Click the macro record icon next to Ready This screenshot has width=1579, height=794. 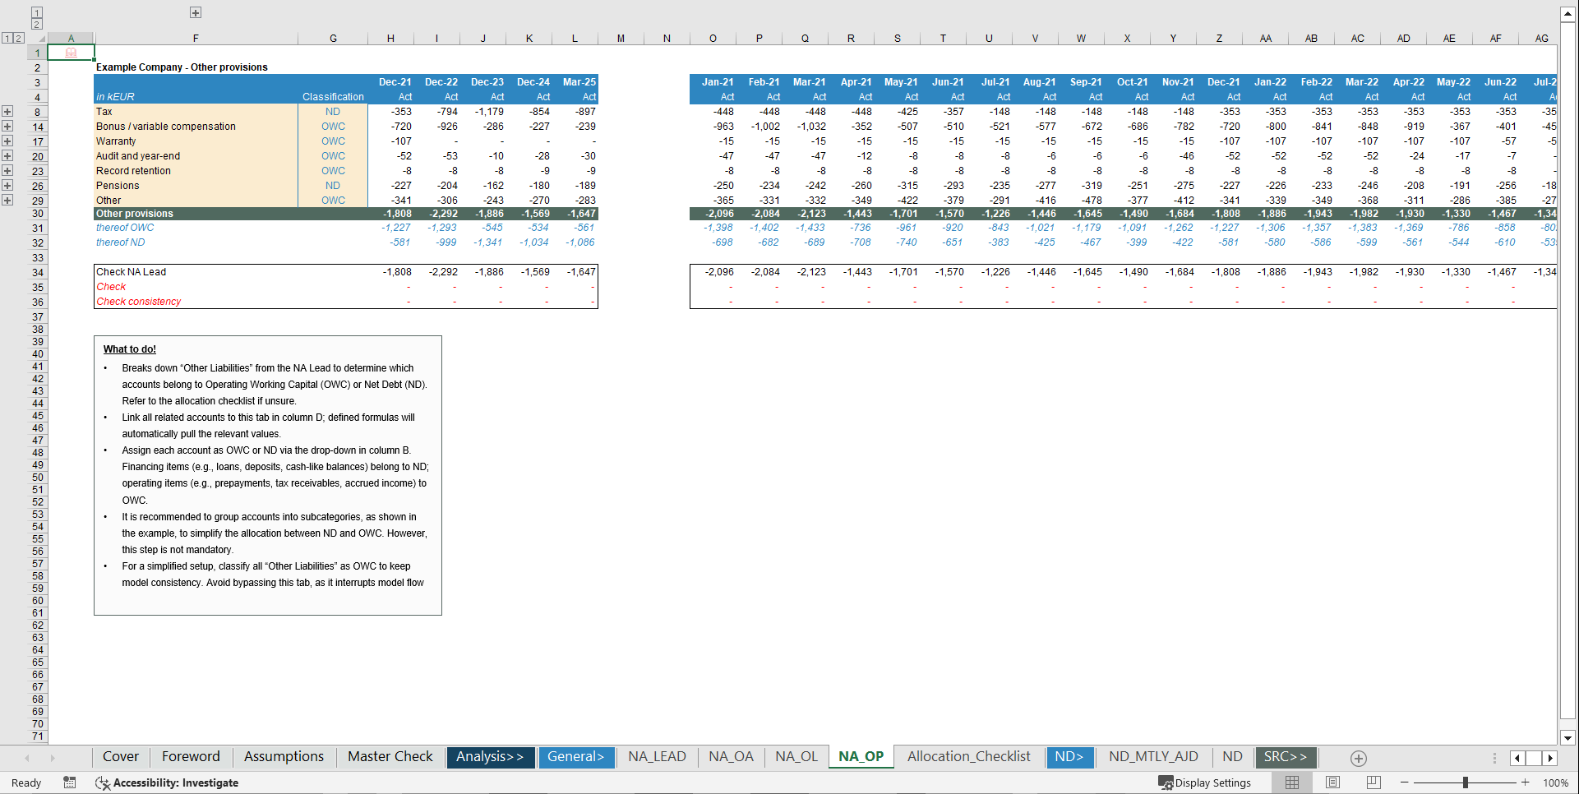[x=70, y=782]
